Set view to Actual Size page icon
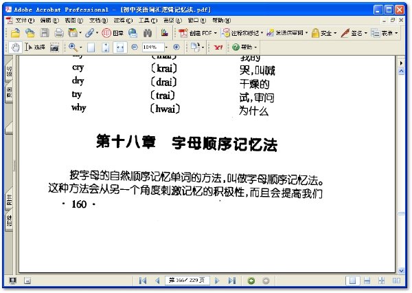The height and width of the screenshot is (293, 412). pyautogui.click(x=91, y=47)
